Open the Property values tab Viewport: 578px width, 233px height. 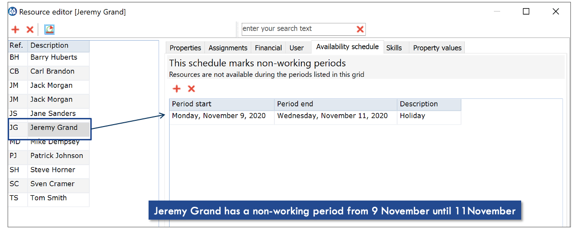(437, 48)
